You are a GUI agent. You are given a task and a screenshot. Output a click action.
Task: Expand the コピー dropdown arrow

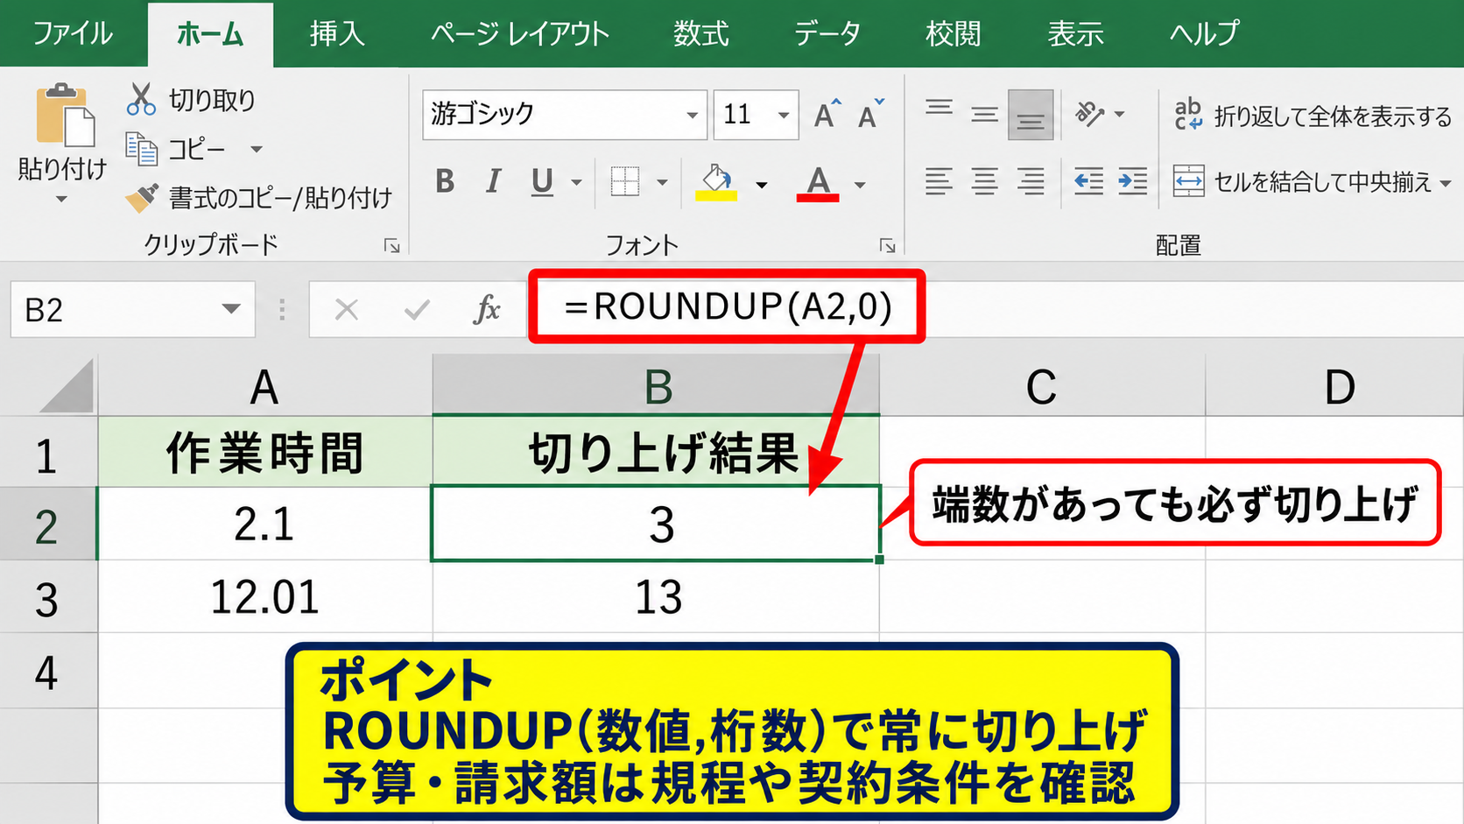tap(257, 149)
